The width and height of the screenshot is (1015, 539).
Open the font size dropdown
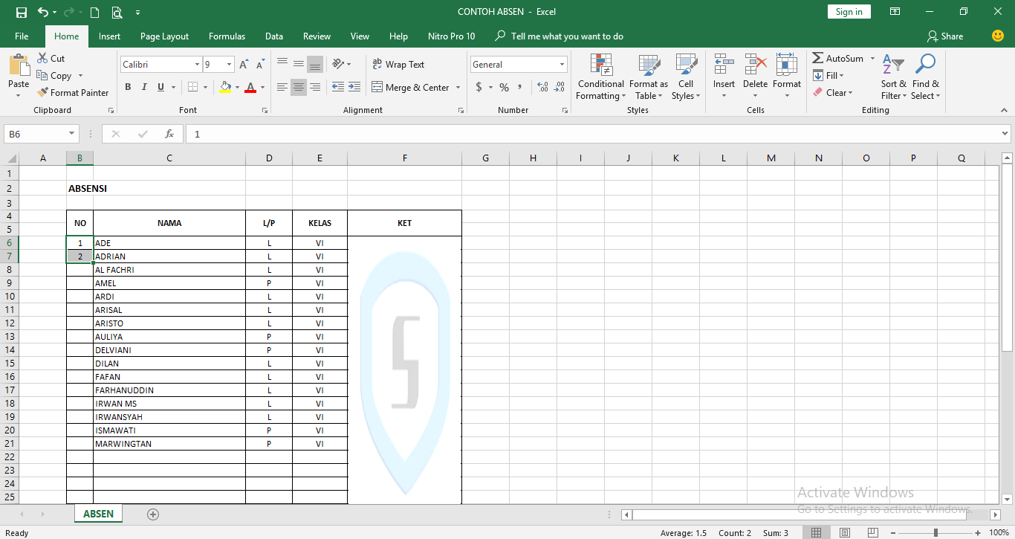(230, 65)
